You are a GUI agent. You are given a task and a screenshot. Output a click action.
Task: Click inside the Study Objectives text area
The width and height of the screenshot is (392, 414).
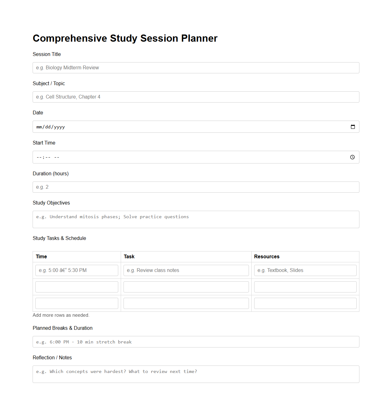pyautogui.click(x=196, y=219)
